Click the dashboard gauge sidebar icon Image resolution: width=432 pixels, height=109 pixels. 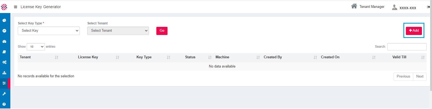pyautogui.click(x=4, y=41)
